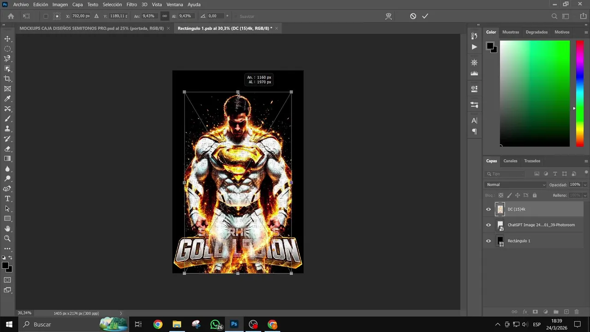Create a new adjustment layer
590x332 pixels.
[x=545, y=312]
